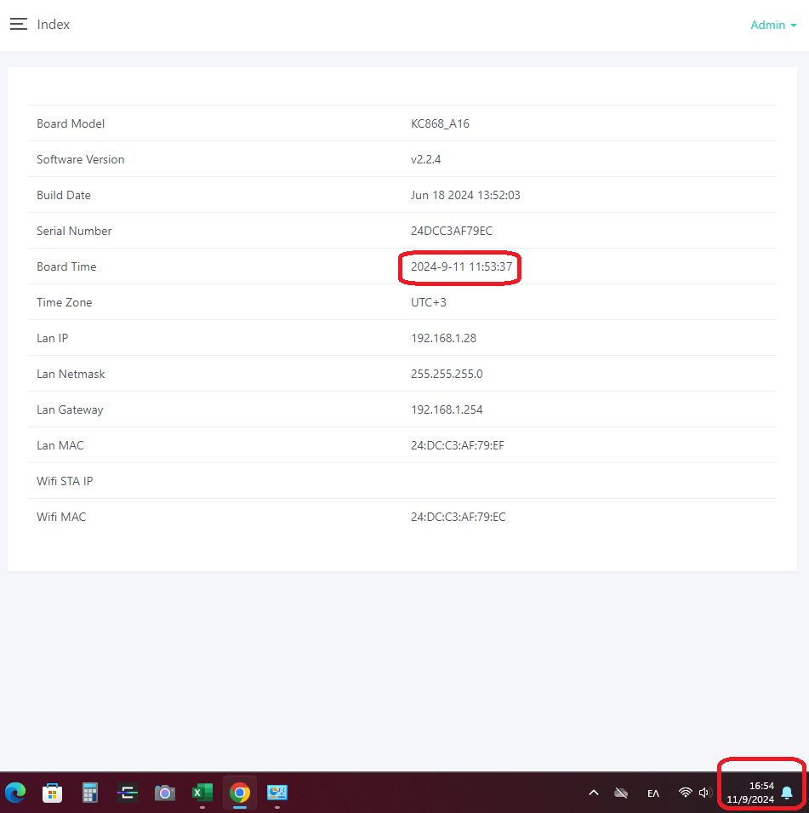Open the Camera app in taskbar

[x=165, y=793]
